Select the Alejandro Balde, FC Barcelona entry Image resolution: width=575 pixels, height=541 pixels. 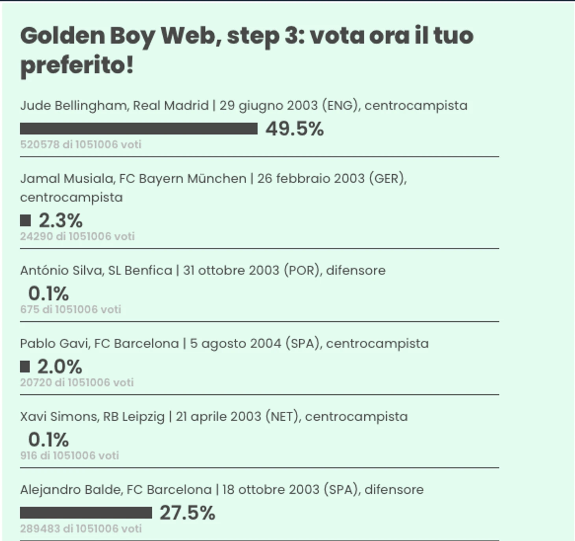point(222,490)
